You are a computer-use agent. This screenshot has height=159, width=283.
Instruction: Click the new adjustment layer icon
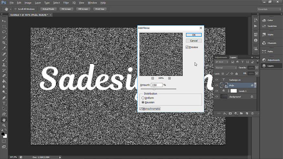(236, 113)
